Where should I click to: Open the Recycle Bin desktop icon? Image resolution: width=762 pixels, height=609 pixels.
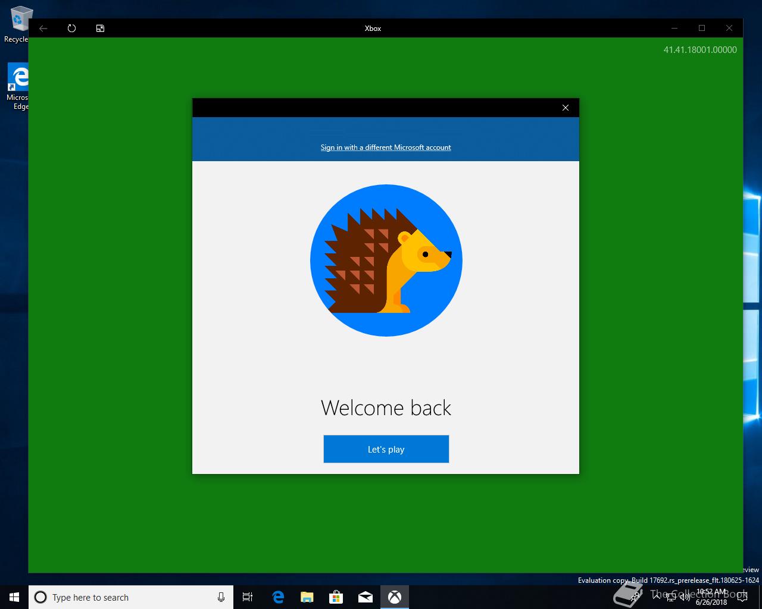17,24
